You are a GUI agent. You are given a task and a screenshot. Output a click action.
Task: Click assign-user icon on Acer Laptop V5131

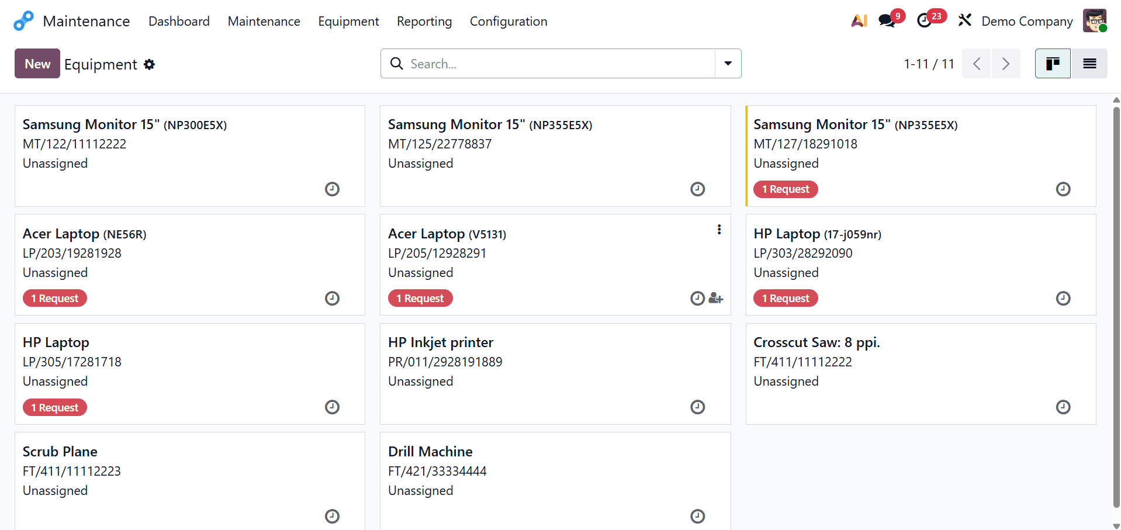pos(716,298)
